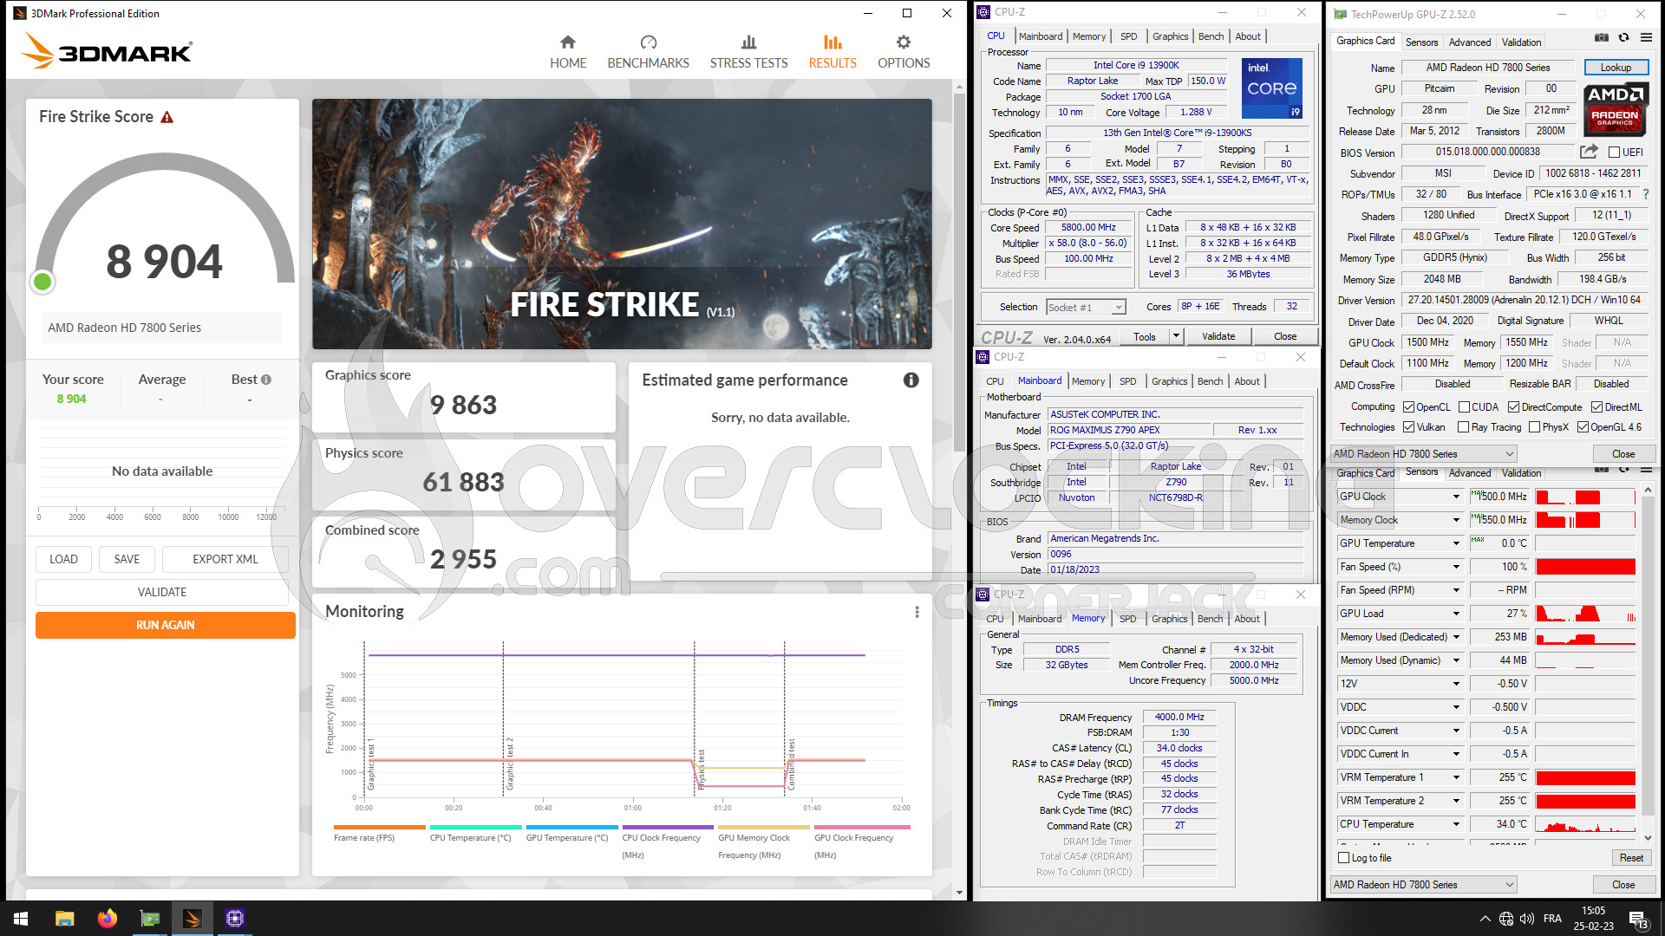Click the RUN AGAIN button
This screenshot has height=936, width=1665.
click(165, 625)
